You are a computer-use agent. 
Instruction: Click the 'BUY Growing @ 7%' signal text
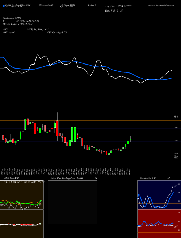[57, 32]
